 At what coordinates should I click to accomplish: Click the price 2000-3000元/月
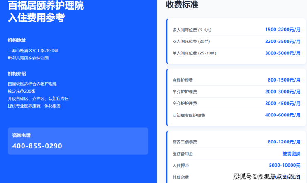[283, 91]
